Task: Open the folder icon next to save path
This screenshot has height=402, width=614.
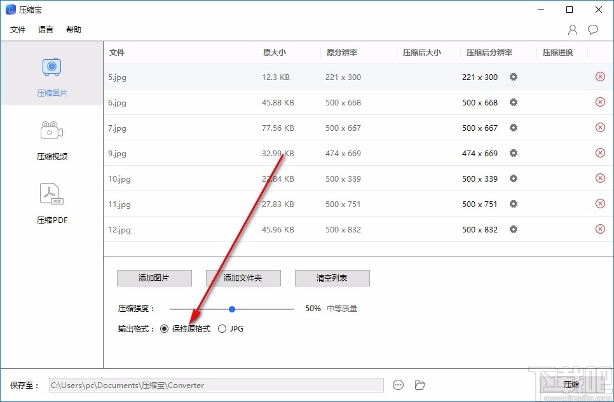Action: [420, 384]
